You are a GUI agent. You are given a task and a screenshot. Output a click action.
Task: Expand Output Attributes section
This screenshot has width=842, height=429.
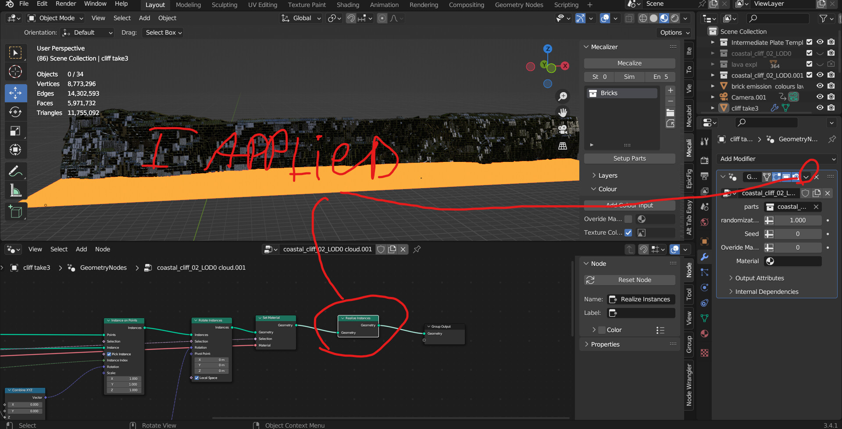[759, 278]
